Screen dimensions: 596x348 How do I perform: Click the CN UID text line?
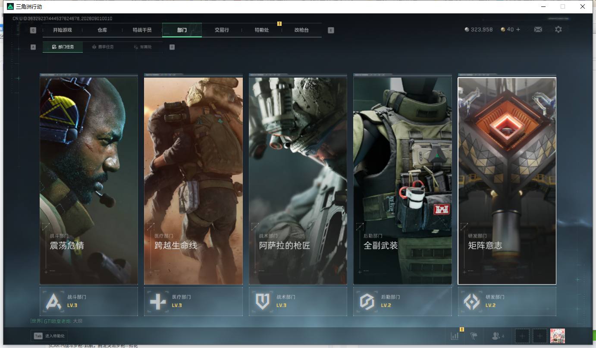[63, 19]
